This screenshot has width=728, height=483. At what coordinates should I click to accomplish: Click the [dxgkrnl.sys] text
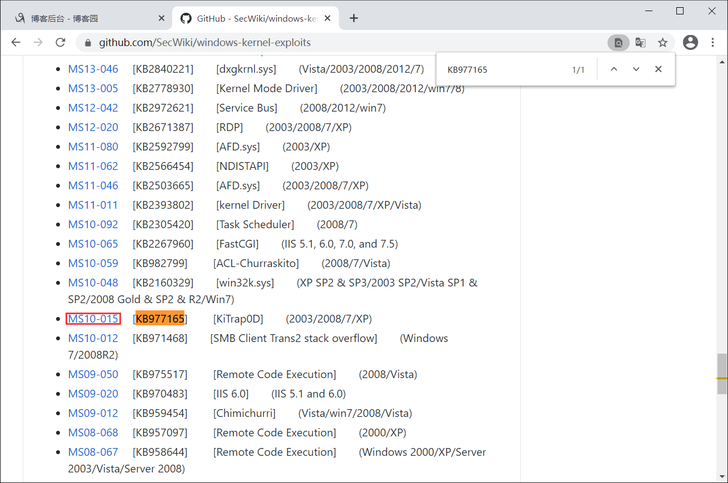point(246,69)
